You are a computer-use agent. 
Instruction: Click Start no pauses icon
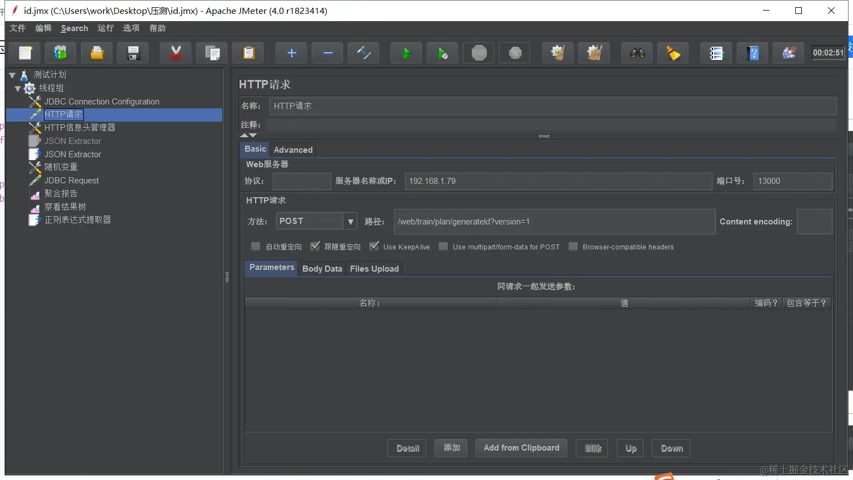coord(442,53)
